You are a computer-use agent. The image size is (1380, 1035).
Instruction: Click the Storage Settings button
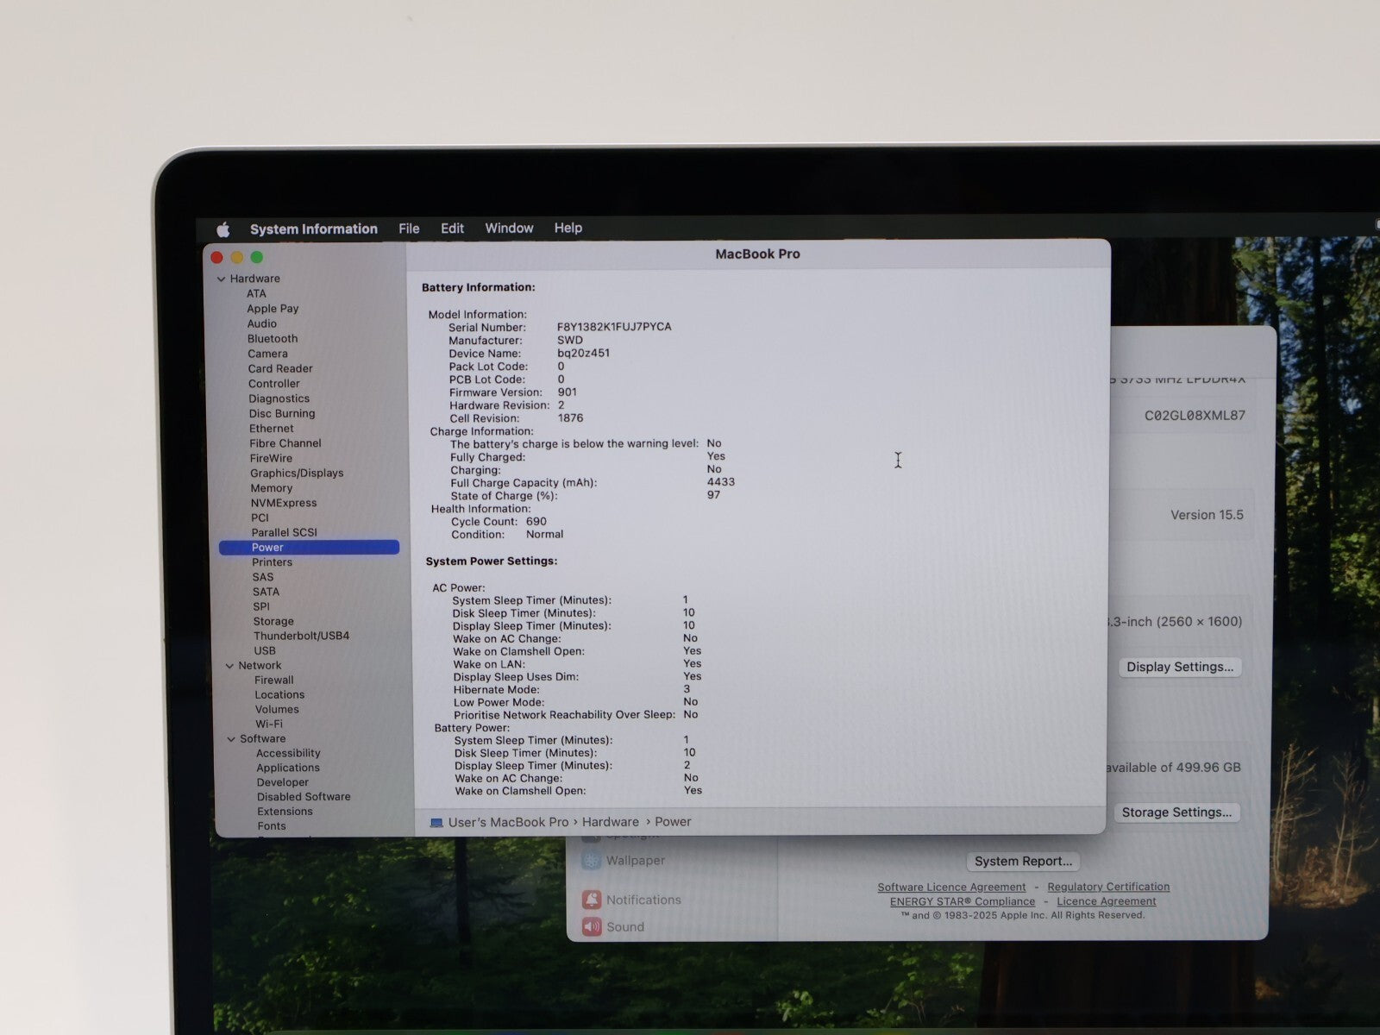click(x=1176, y=812)
